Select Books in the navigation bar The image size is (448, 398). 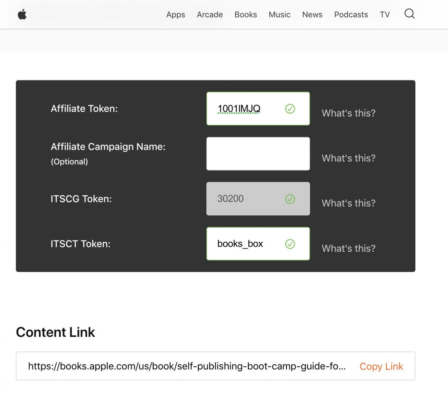(245, 15)
